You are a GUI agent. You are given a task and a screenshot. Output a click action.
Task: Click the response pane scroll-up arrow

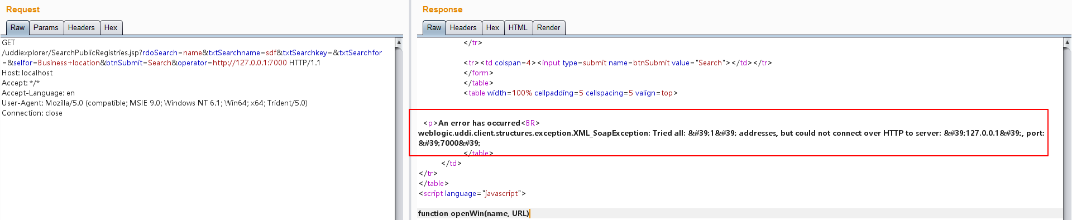(1068, 42)
